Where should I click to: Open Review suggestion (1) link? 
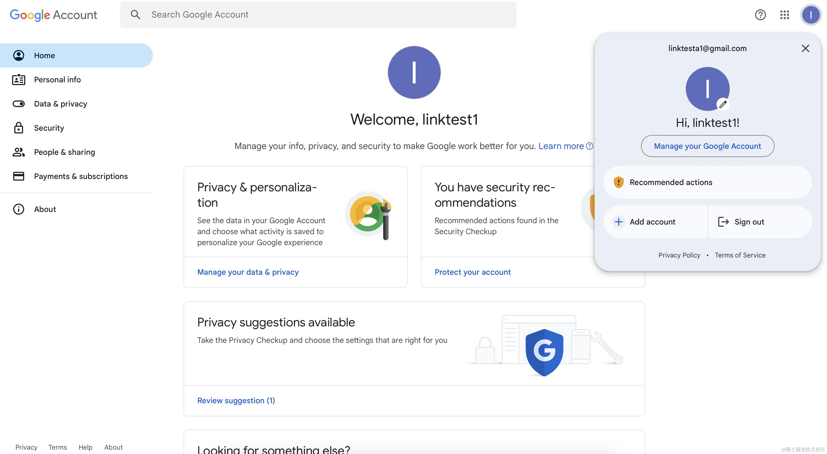[x=236, y=400]
